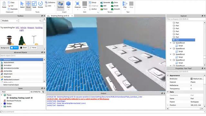Expand the Position property
This screenshot has width=206, height=116.
point(168,105)
